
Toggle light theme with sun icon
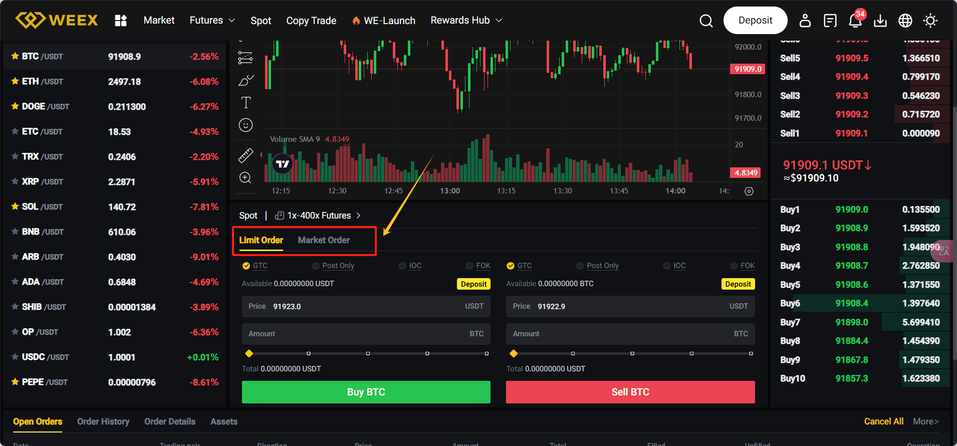[930, 21]
